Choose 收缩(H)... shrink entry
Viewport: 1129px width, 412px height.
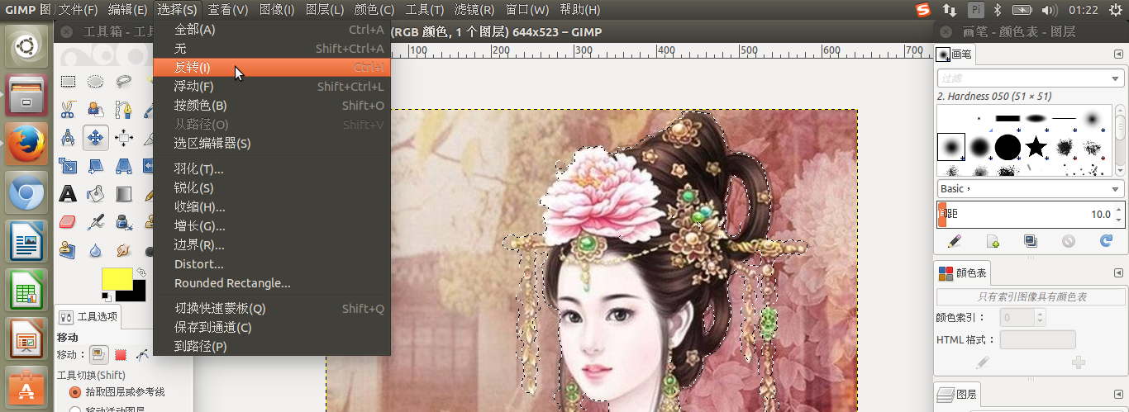272,206
